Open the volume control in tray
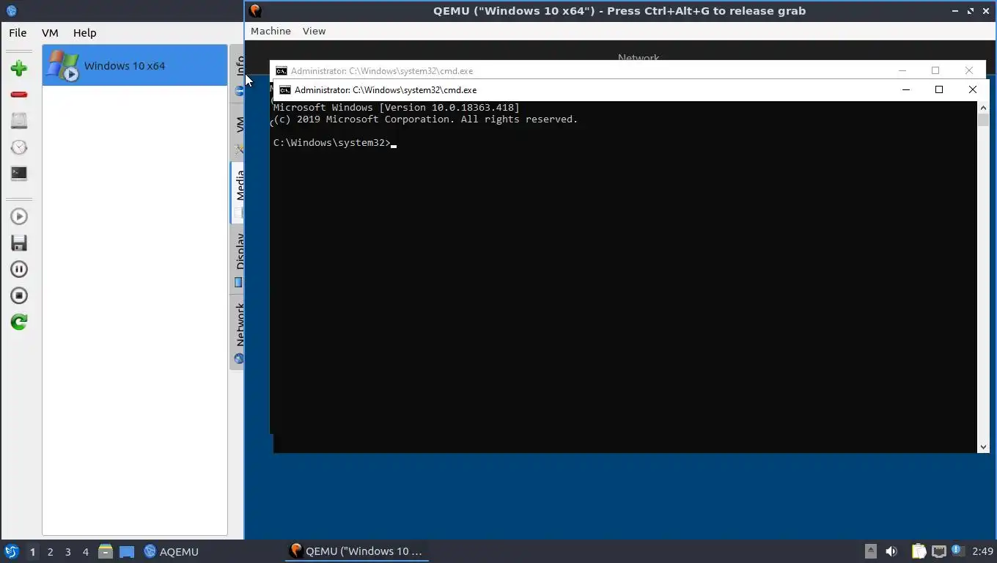The width and height of the screenshot is (997, 563). (x=891, y=551)
